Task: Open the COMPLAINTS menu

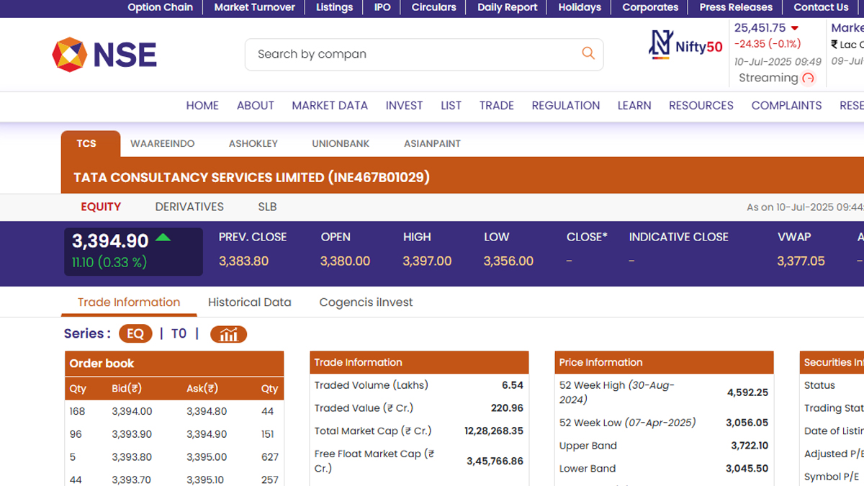Action: [x=786, y=105]
